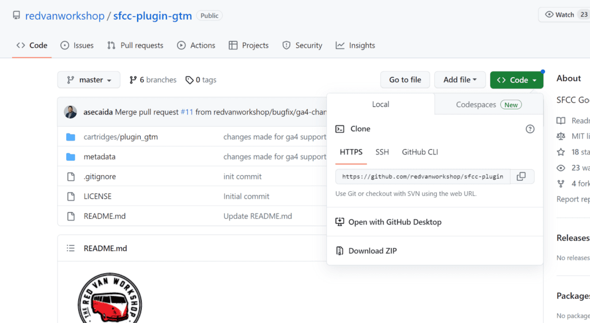View the 6 branches link
Viewport: 590px width, 323px height.
[153, 80]
